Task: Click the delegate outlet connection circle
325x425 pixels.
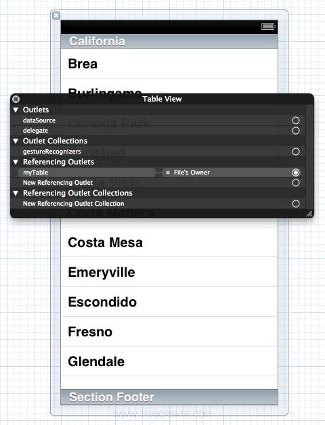Action: [x=296, y=131]
